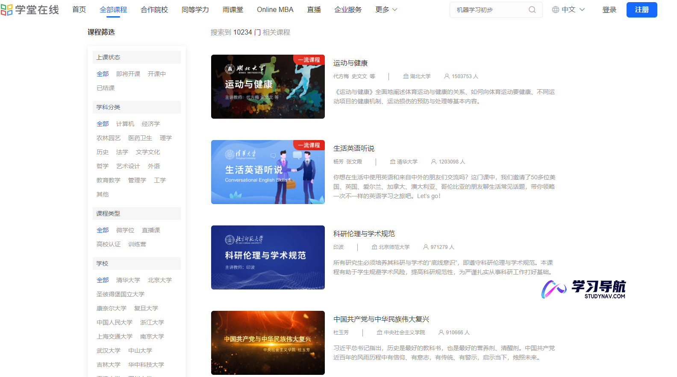Filter course type by 高校认证
This screenshot has width=677, height=377.
click(109, 244)
